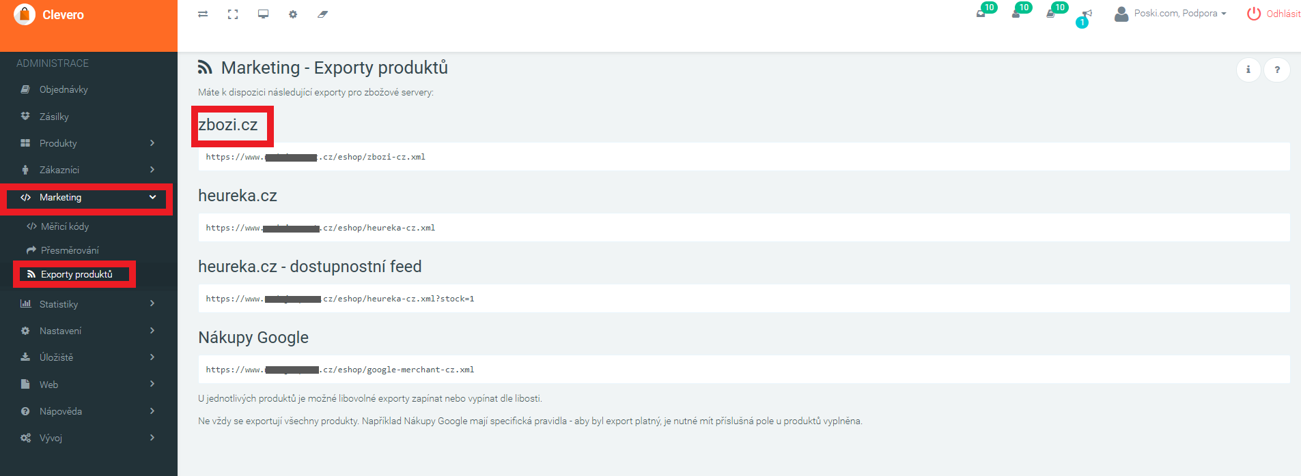1301x476 pixels.
Task: Open Měřicí kódy under Marketing
Action: (x=88, y=226)
